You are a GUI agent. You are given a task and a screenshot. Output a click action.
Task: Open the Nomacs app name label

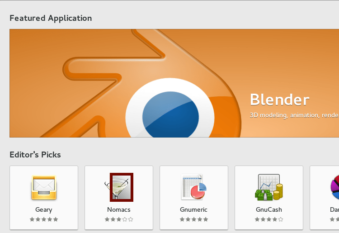(119, 209)
